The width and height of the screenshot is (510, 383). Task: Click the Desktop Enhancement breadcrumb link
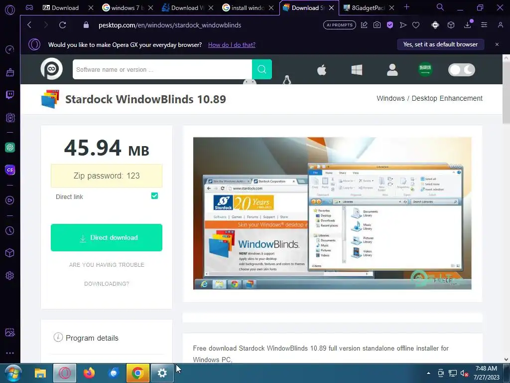click(x=447, y=98)
